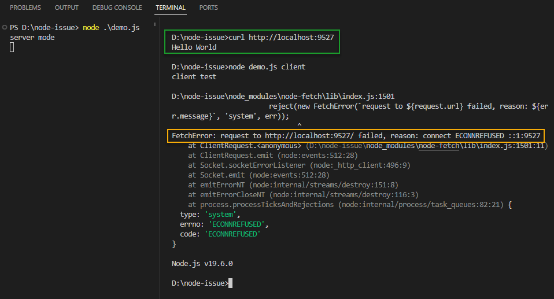This screenshot has width=554, height=299.
Task: Focus the left terminal cursor block
Action: pos(12,47)
